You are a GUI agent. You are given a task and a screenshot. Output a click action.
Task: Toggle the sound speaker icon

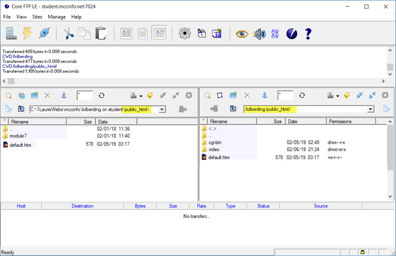[259, 34]
